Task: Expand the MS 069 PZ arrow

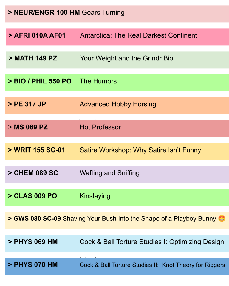Action: tap(10, 127)
